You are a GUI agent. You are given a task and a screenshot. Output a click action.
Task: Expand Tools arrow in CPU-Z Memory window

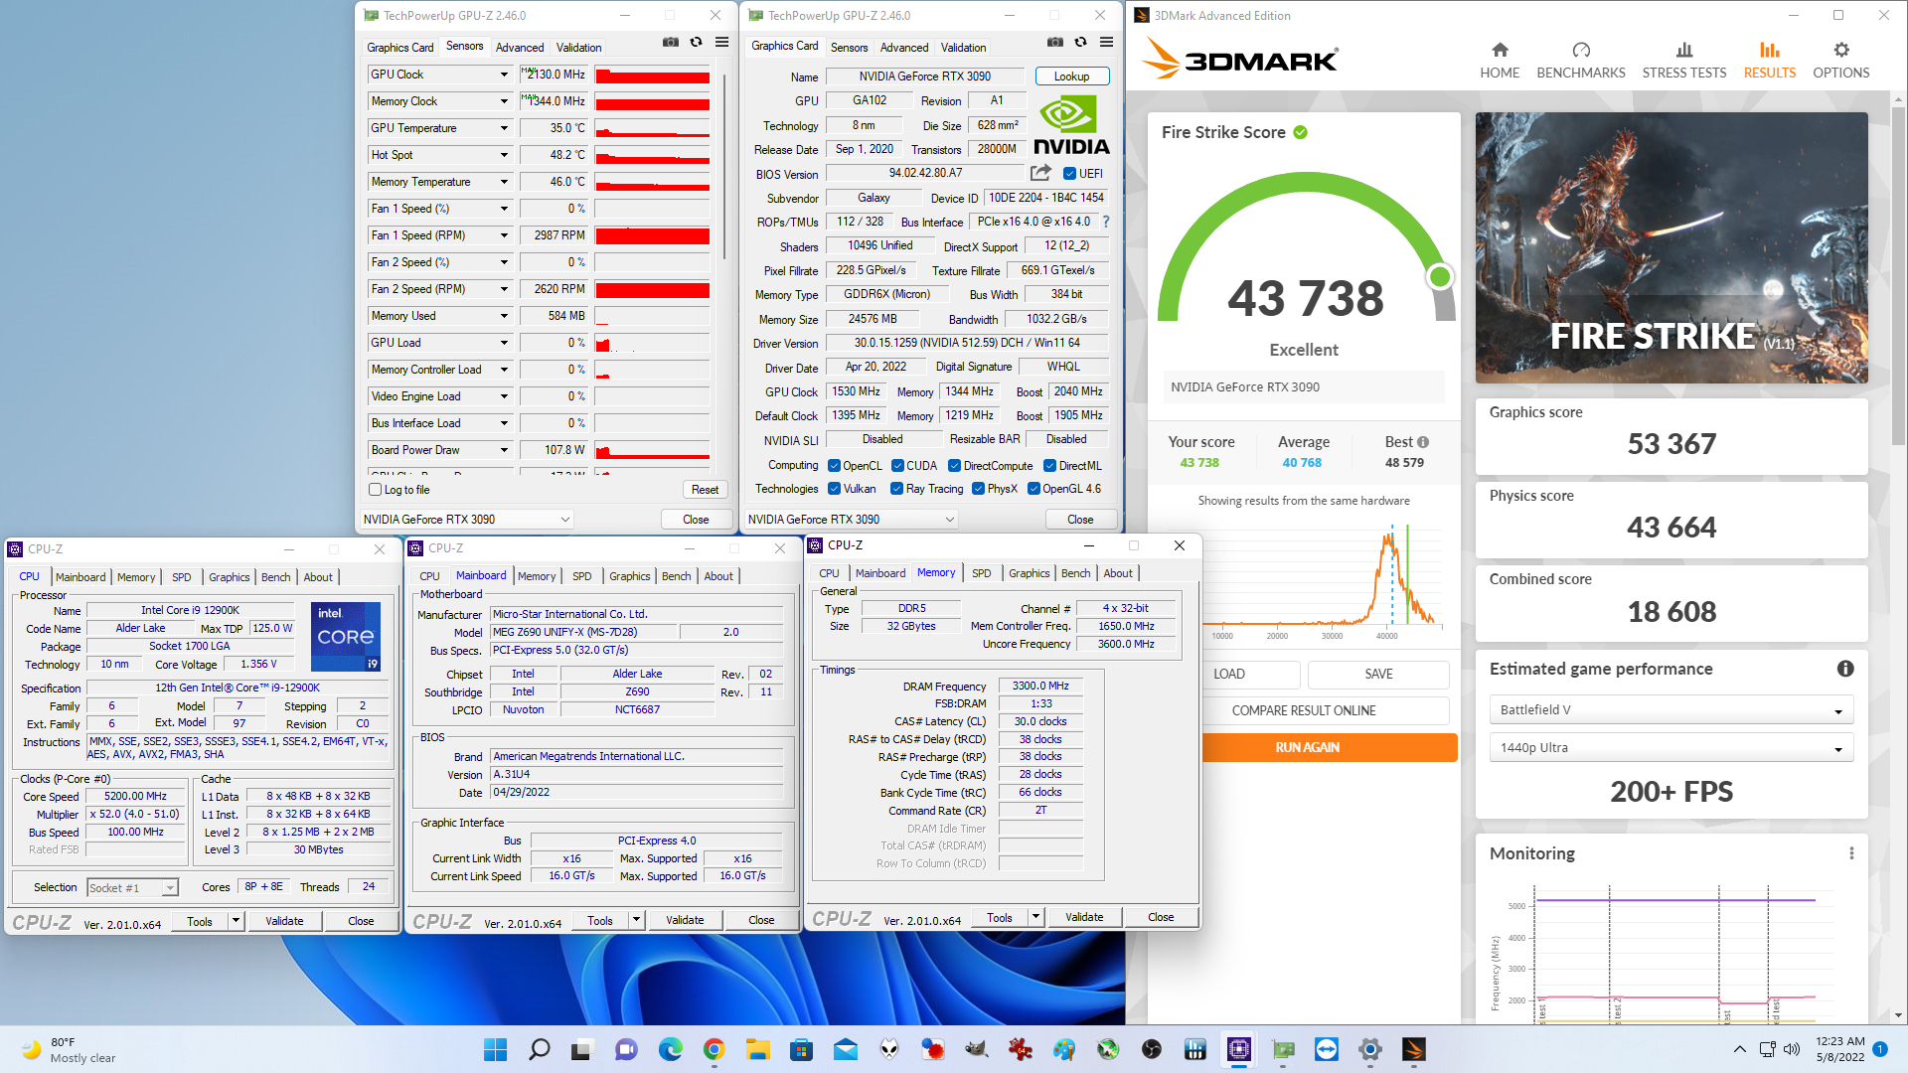click(x=1036, y=917)
